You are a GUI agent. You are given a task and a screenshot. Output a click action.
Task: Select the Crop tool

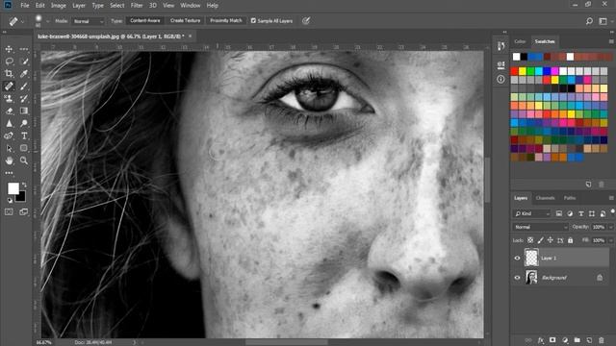coord(9,74)
